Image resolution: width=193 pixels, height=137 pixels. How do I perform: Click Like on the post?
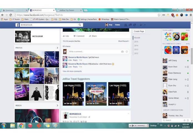[x=66, y=36]
